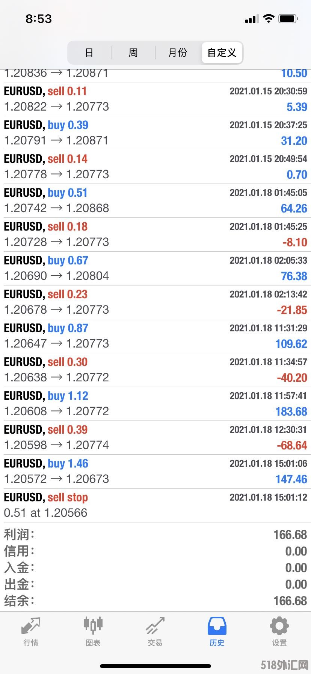Viewport: 311px width, 674px height.
Task: Select the EURUSD buy 1.12 trade entry
Action: (x=155, y=404)
